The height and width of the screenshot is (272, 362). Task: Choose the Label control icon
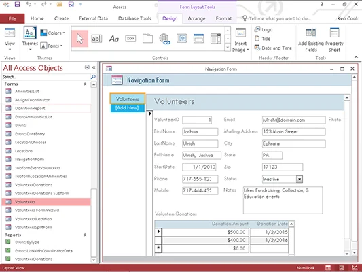(113, 39)
